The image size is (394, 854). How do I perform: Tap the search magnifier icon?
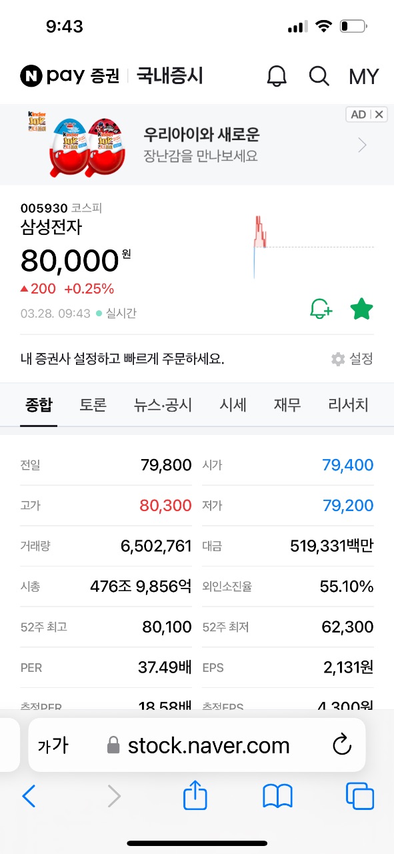319,76
